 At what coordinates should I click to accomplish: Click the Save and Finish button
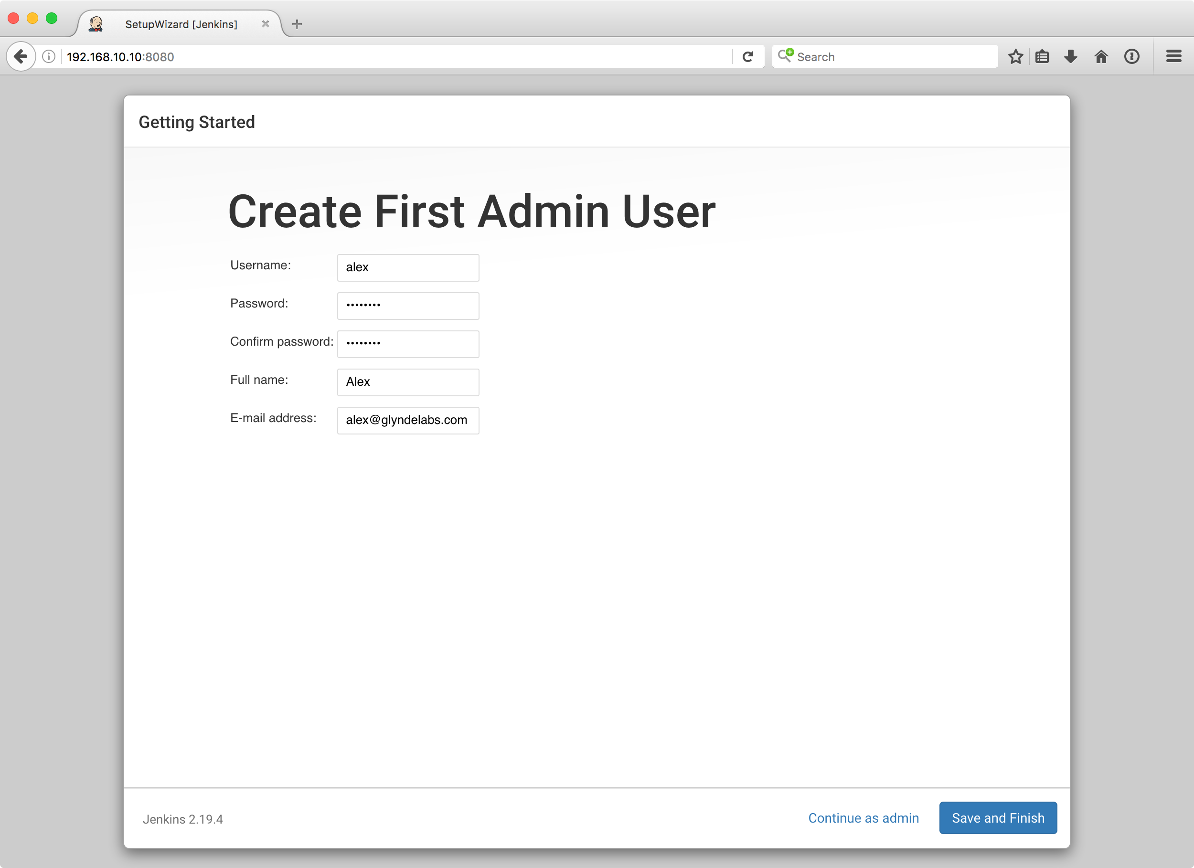click(998, 818)
